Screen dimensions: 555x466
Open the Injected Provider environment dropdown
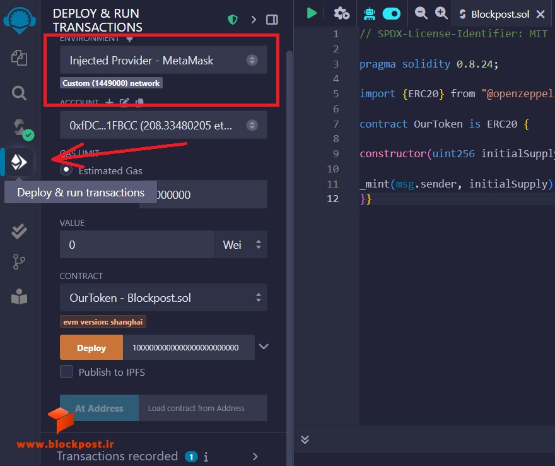tap(163, 60)
